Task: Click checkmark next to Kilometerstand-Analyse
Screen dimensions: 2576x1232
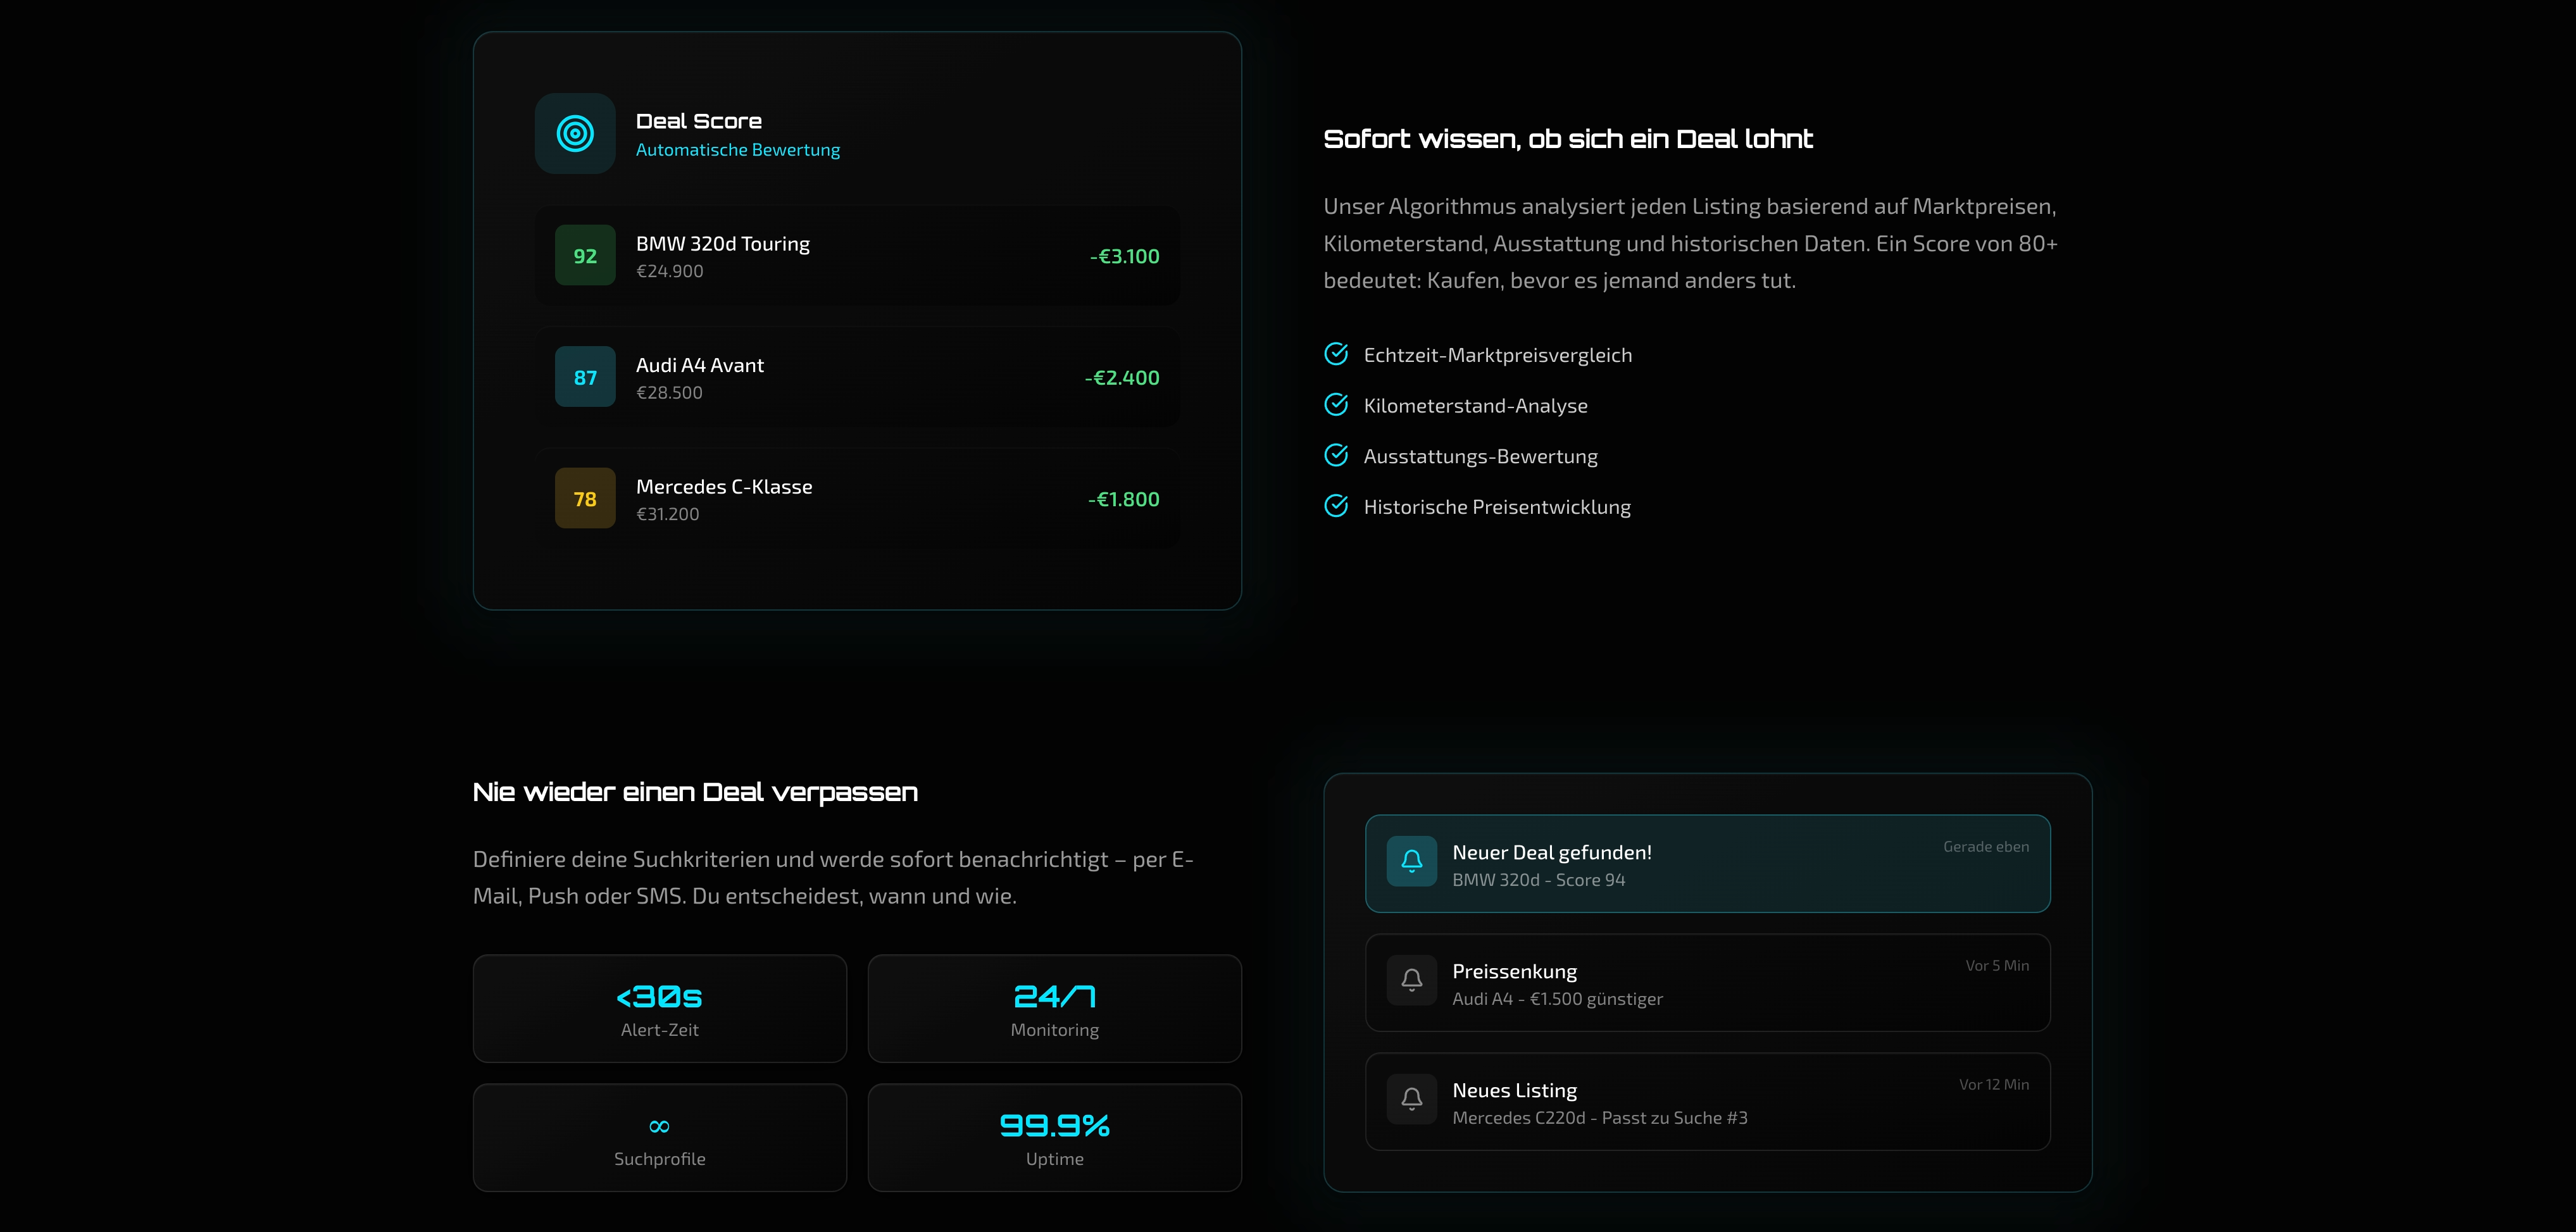Action: 1336,404
